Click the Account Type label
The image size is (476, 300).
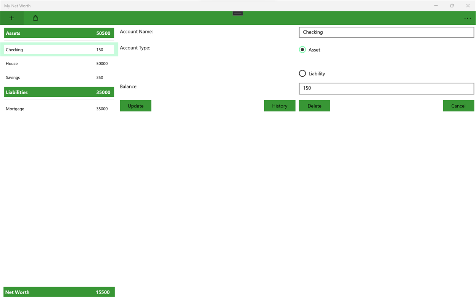coord(135,48)
